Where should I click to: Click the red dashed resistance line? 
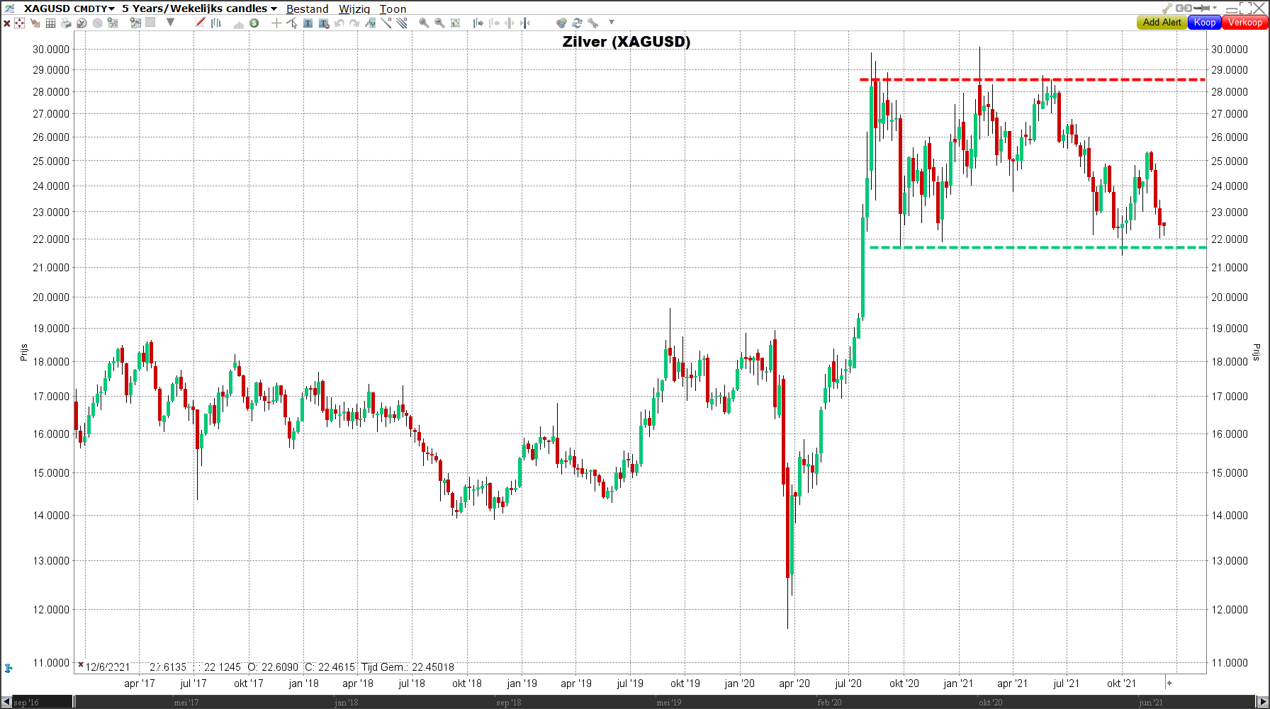pos(1033,79)
